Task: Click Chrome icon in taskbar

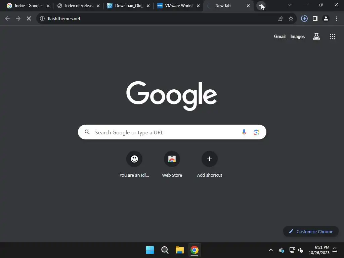Action: [x=195, y=250]
